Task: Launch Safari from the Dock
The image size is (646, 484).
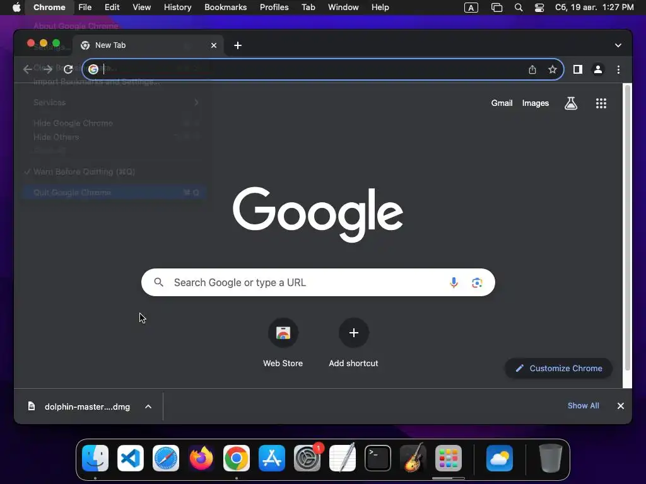Action: pyautogui.click(x=166, y=458)
